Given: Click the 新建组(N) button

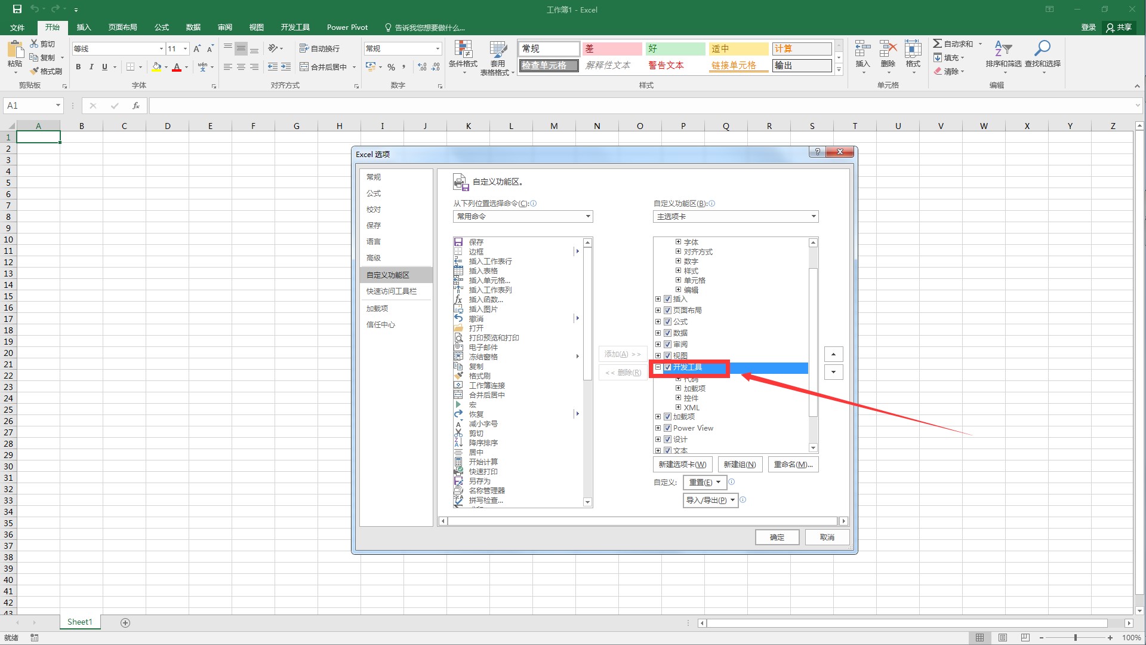Looking at the screenshot, I should (740, 464).
